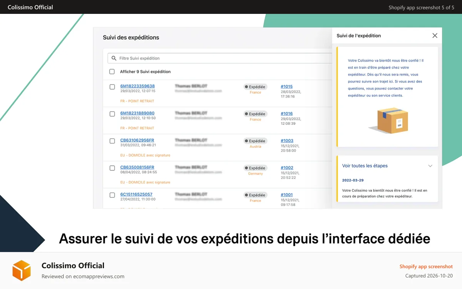Close the Suivi de l'expédition panel
This screenshot has width=462, height=289.
[435, 35]
